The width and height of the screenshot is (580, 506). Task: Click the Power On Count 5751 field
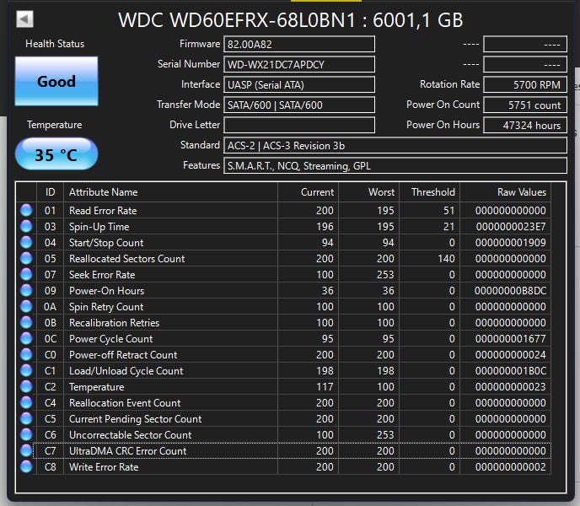click(525, 105)
